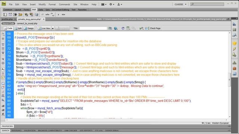Image resolution: width=239 pixels, height=134 pixels.
Task: Switch to Text insert tab
Action: coord(74,10)
